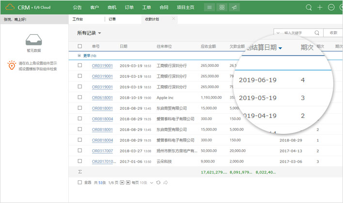Open order link OR0317007

[102, 151]
